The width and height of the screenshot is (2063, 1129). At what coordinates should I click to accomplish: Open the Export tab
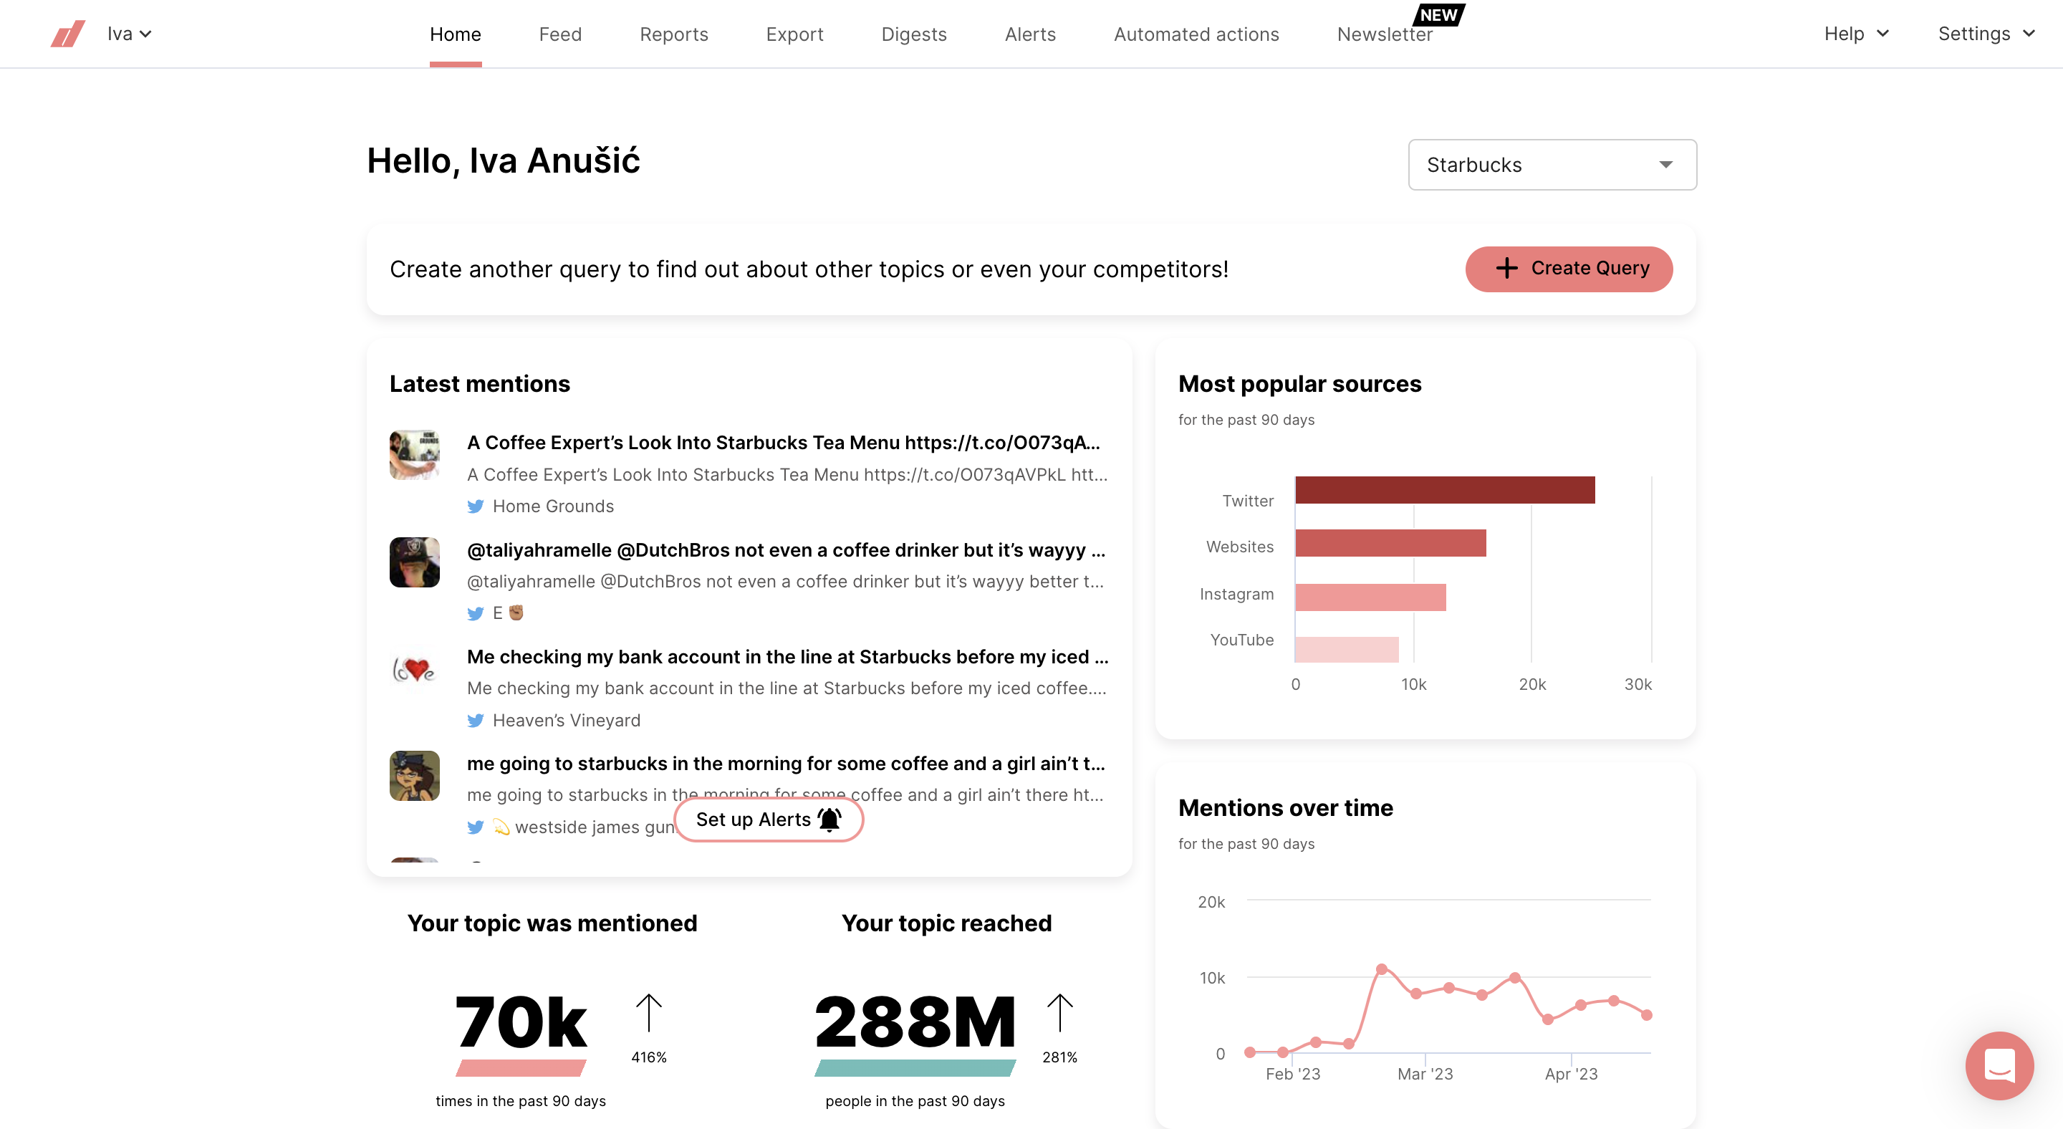(794, 34)
